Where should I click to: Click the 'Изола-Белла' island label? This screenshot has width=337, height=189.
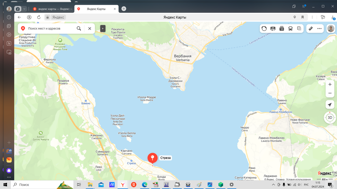click(x=127, y=133)
